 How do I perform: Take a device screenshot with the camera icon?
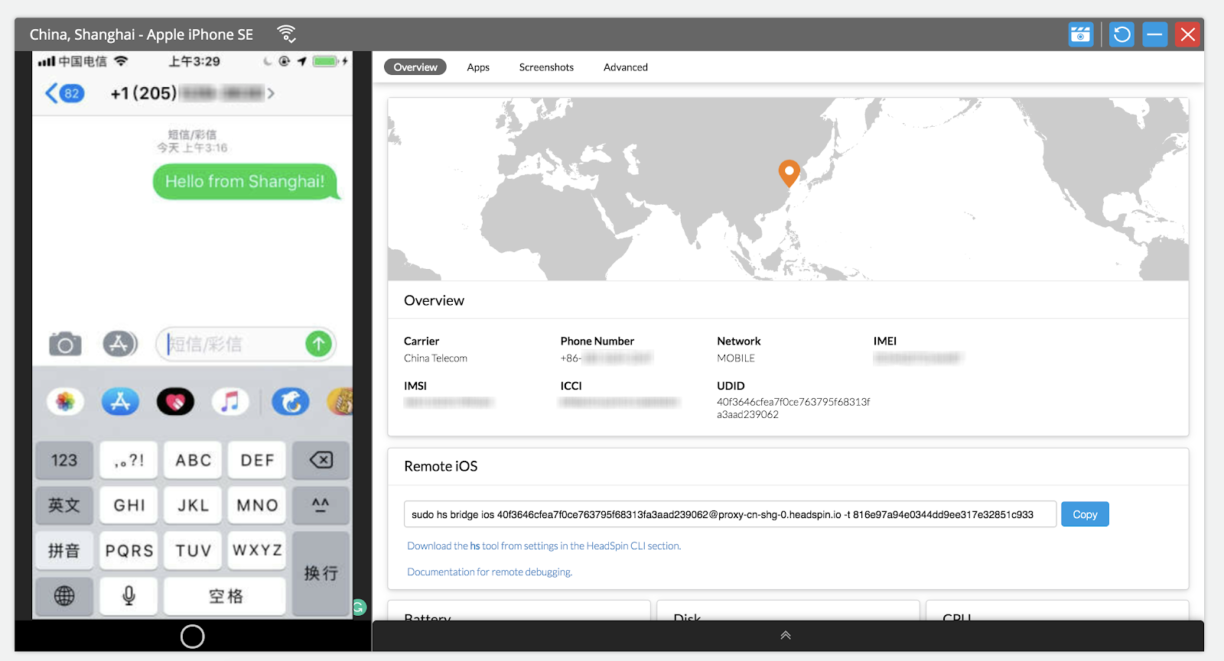(1080, 34)
